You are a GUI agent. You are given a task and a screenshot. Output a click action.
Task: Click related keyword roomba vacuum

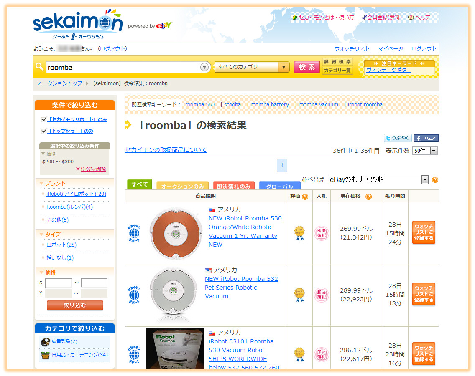click(x=318, y=105)
